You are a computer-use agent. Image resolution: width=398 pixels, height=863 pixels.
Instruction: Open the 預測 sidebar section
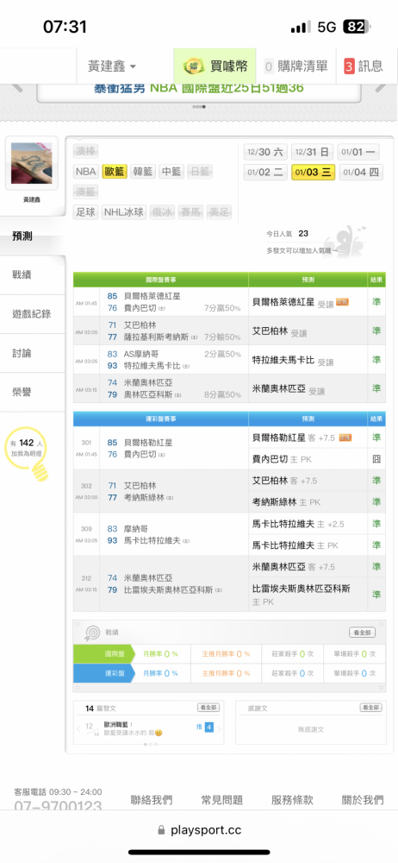[x=32, y=236]
